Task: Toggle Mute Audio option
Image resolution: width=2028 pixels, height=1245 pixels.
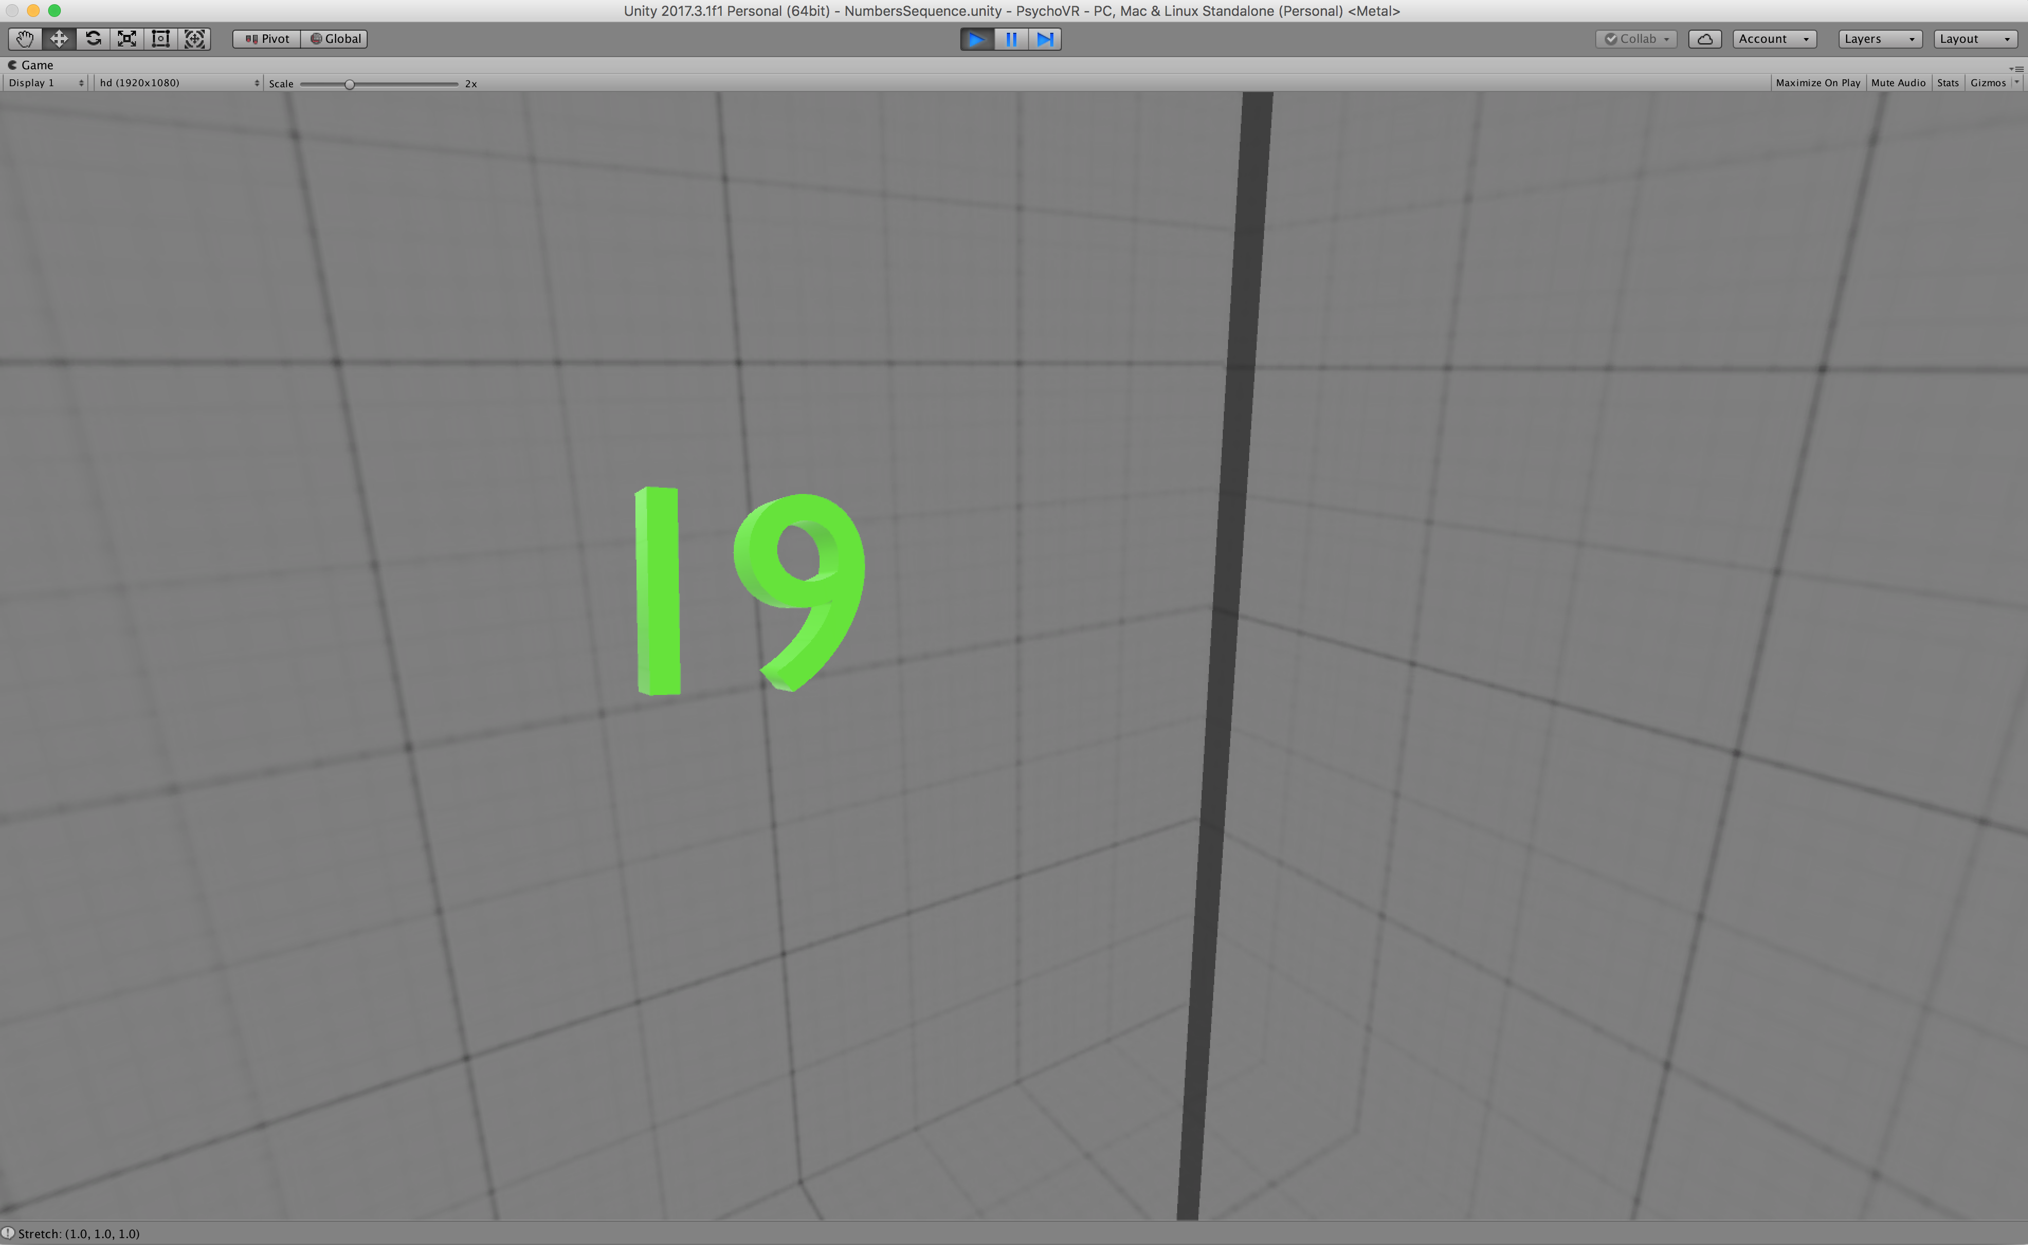Action: tap(1898, 83)
